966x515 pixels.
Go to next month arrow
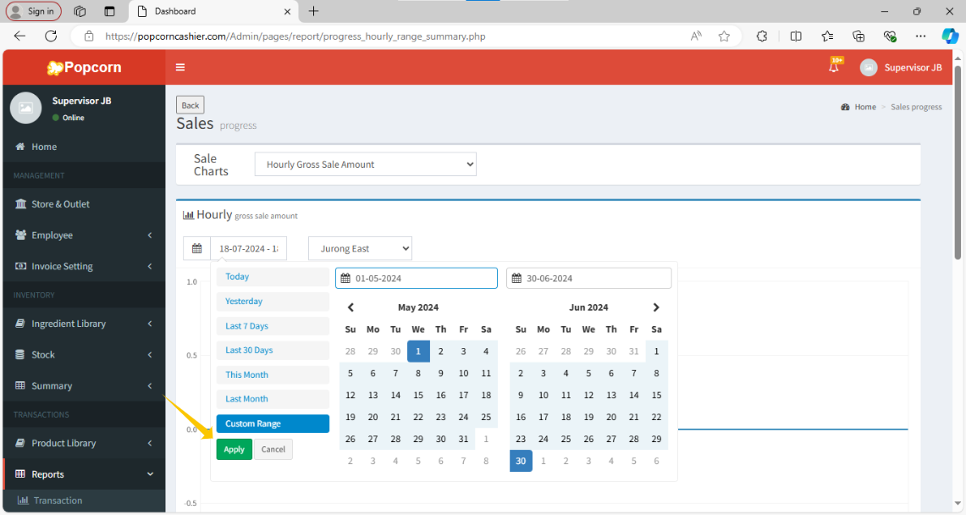pos(656,307)
